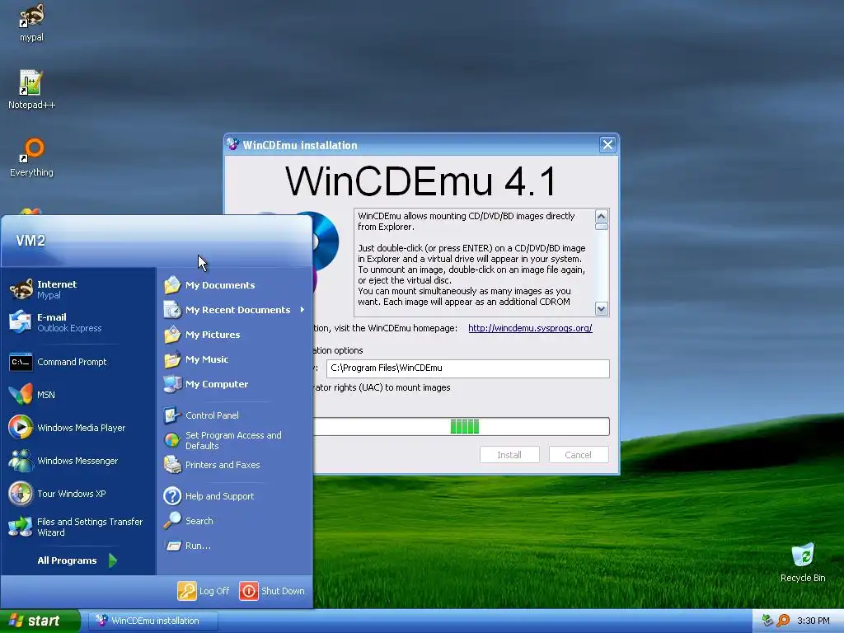Launch Mypal Internet from Start menu

point(80,289)
